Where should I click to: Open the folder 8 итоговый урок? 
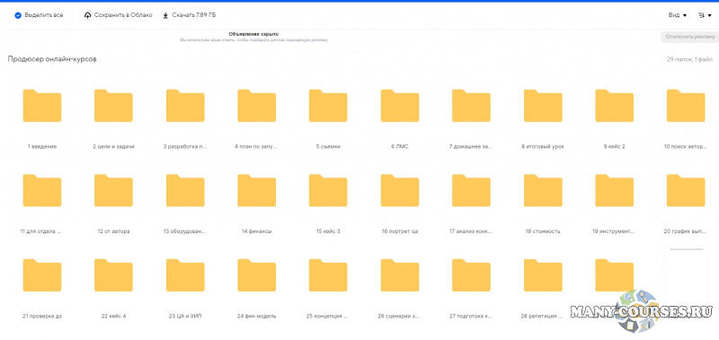click(x=543, y=106)
